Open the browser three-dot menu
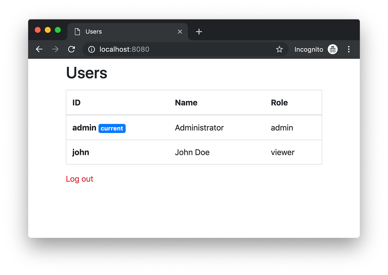Screen dimensions: 388x275 (349, 49)
